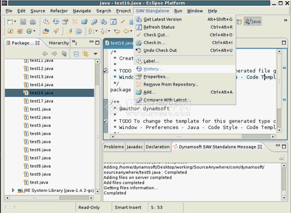Click the Smart Insert status bar field
This screenshot has height=213, width=291.
tap(128, 207)
